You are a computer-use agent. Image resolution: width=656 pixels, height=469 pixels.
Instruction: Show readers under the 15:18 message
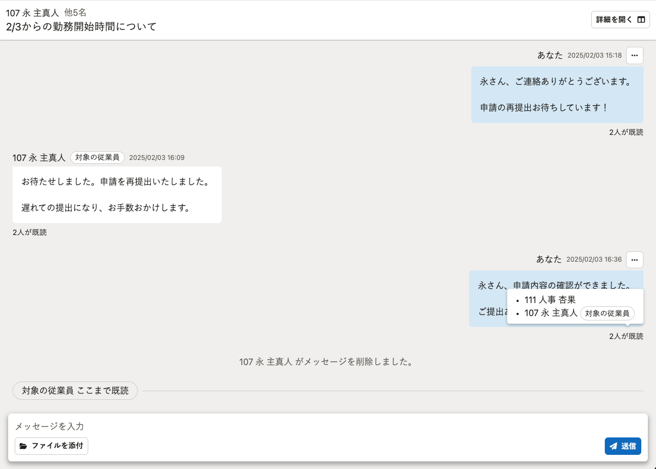626,132
